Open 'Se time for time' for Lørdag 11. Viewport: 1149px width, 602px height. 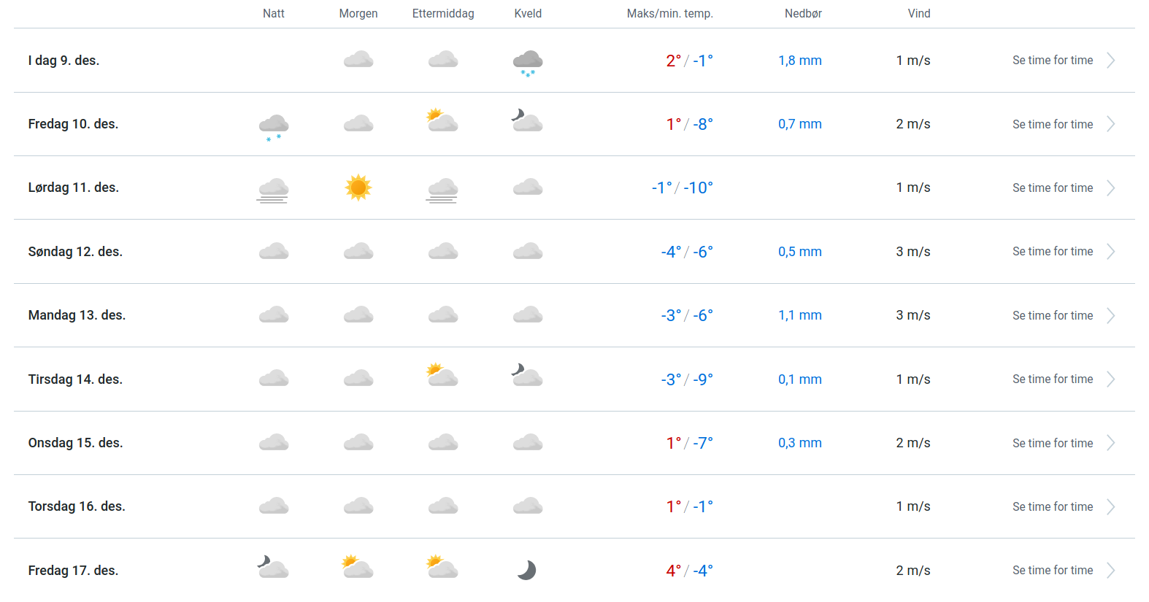point(1053,188)
